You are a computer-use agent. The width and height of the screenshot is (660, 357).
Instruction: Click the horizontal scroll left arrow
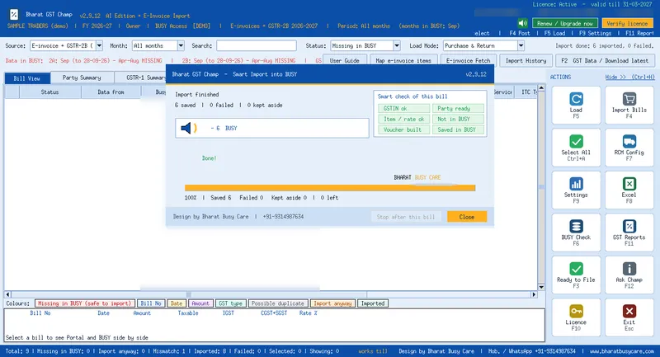7,294
